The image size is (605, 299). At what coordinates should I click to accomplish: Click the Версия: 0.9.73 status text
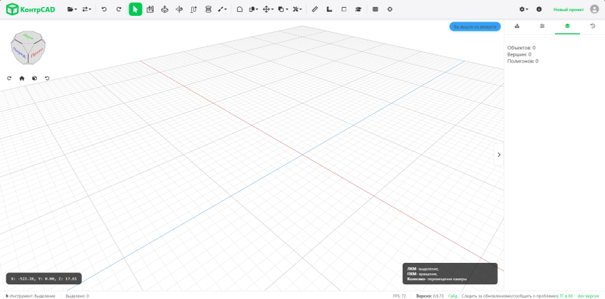pos(430,296)
